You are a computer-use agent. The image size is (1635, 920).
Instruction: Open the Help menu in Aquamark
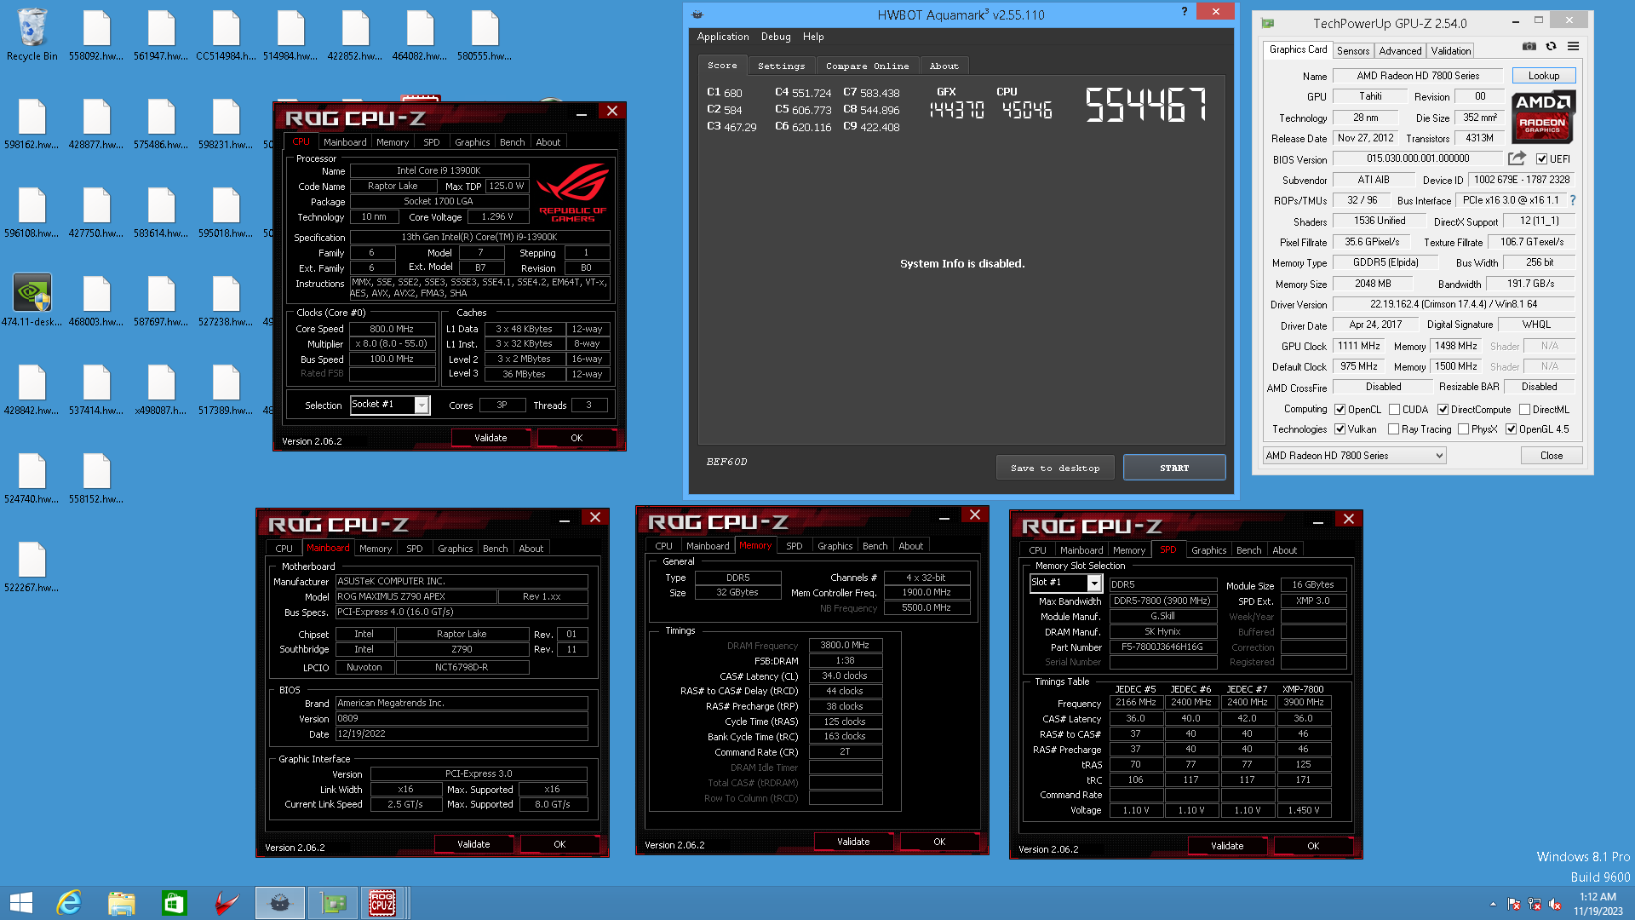click(813, 37)
